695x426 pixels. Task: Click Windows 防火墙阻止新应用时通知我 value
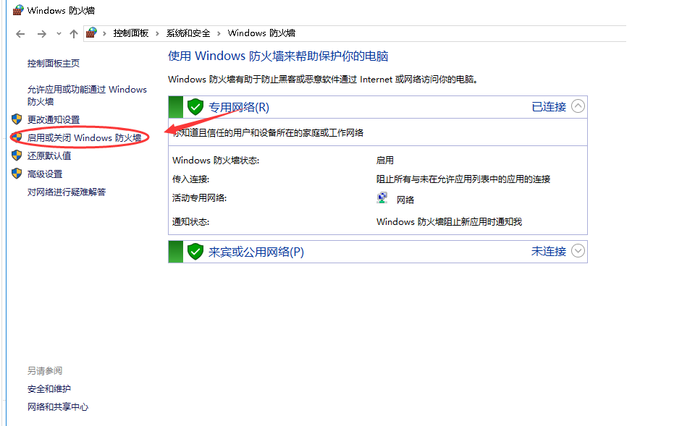point(449,222)
